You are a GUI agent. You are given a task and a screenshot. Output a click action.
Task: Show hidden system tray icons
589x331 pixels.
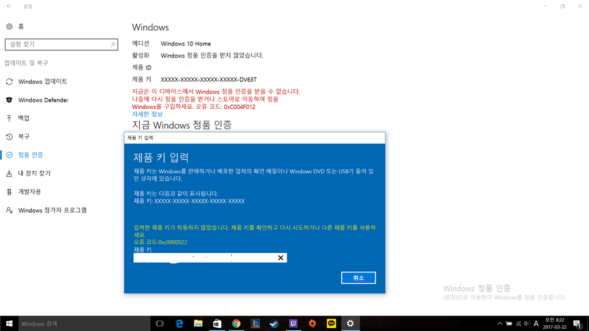coord(500,324)
